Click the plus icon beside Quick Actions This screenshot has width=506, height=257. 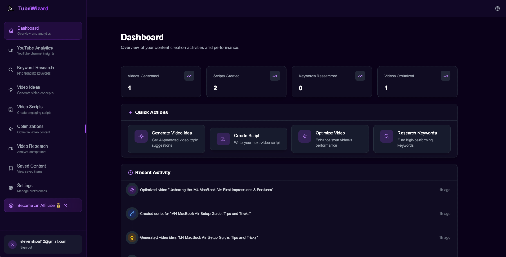130,113
